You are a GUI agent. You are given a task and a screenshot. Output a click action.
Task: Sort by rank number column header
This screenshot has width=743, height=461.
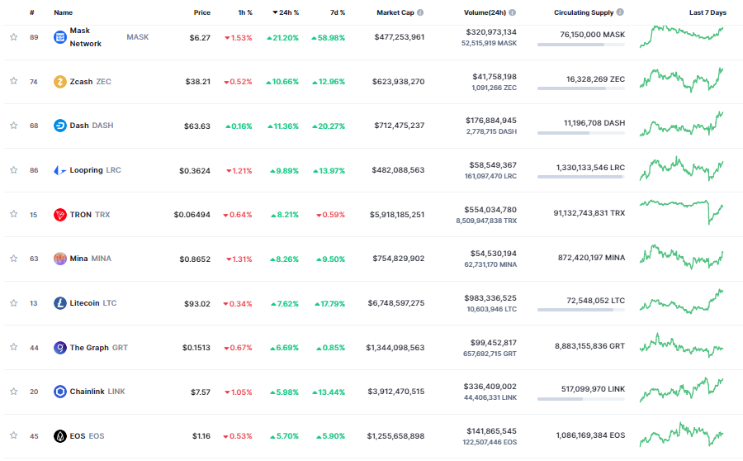tap(31, 12)
